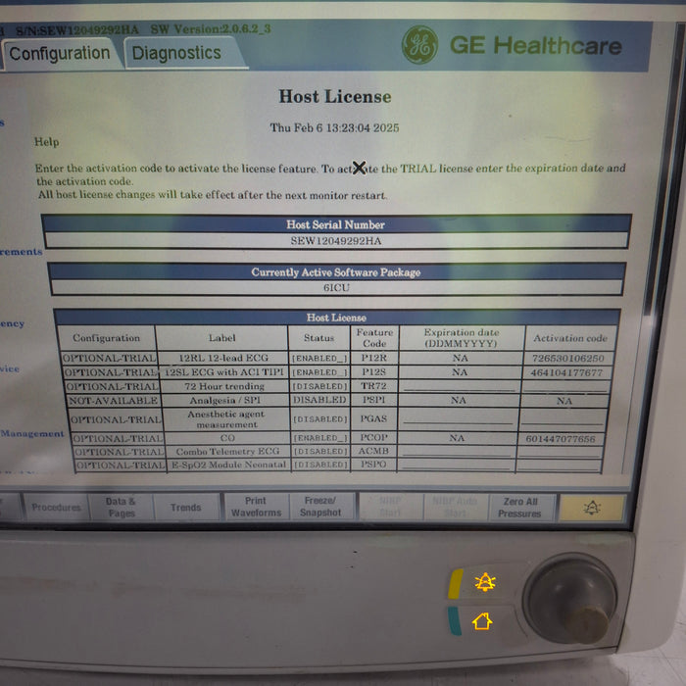686x686 pixels.
Task: Push the Trim Knob rotary control
Action: pos(570,599)
